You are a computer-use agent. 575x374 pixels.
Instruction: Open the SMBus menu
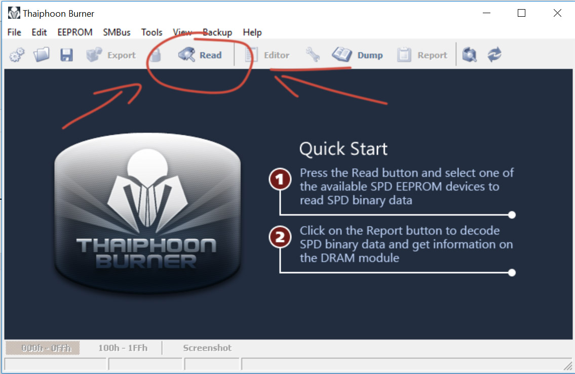(x=117, y=32)
